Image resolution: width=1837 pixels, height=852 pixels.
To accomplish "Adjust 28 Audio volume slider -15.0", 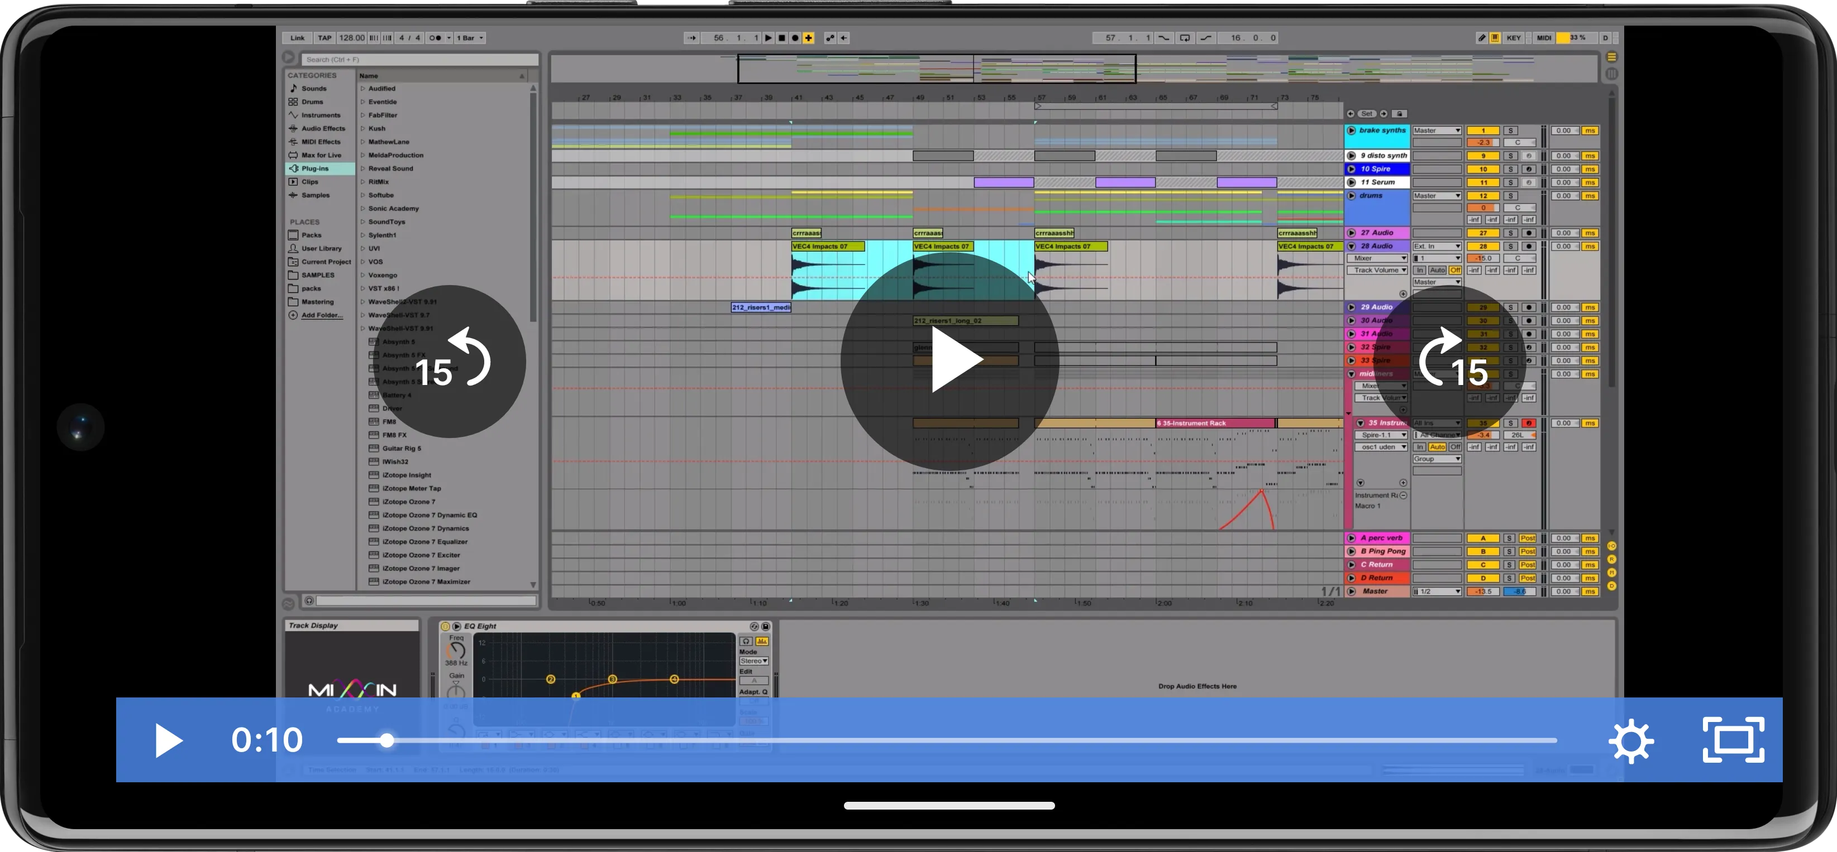I will click(1482, 258).
